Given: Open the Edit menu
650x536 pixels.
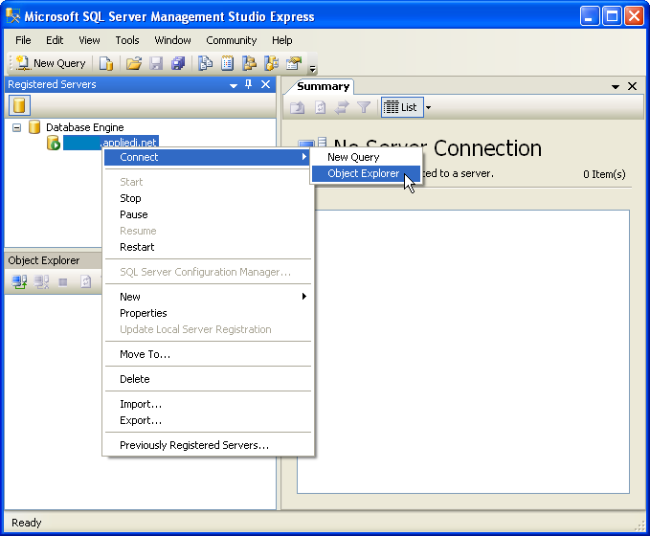Looking at the screenshot, I should click(x=55, y=40).
